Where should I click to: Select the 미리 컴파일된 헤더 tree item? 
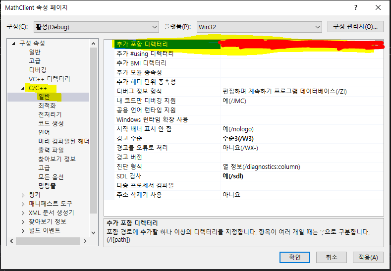click(63, 141)
